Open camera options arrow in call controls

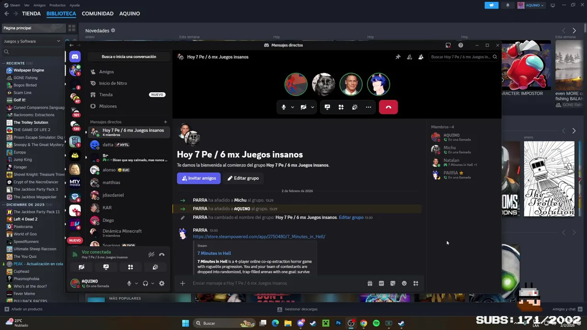point(312,107)
